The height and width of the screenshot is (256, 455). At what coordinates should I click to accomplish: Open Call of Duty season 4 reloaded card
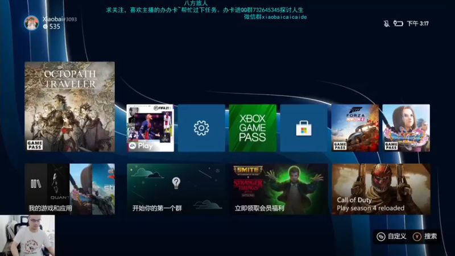point(381,189)
